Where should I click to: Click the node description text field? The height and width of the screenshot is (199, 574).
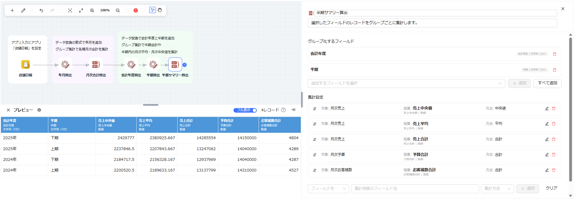tap(432, 23)
